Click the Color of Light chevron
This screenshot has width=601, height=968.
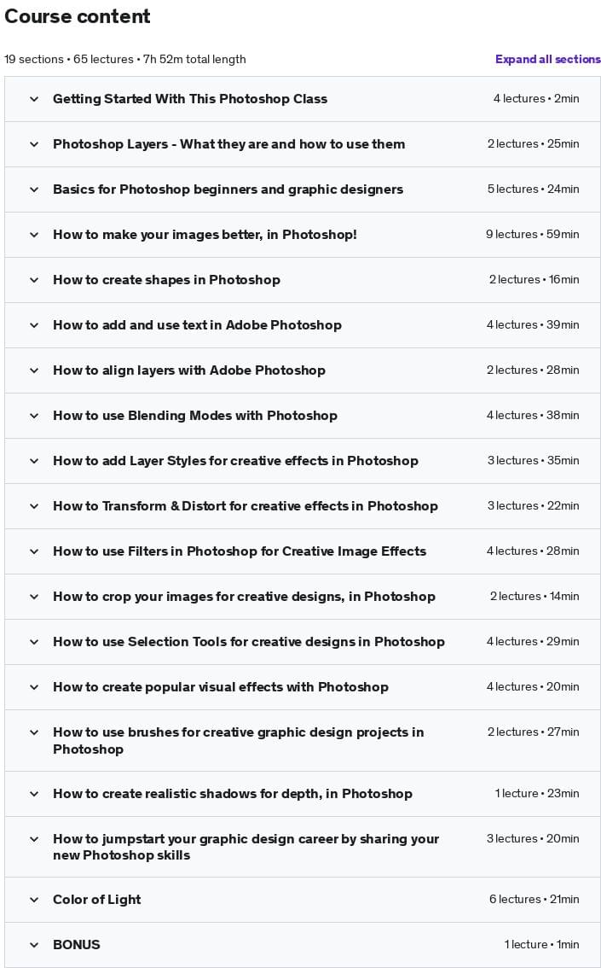click(34, 900)
